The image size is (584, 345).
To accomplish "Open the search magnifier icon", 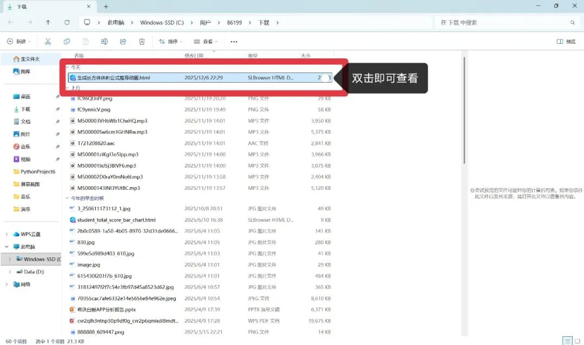I will coord(572,22).
